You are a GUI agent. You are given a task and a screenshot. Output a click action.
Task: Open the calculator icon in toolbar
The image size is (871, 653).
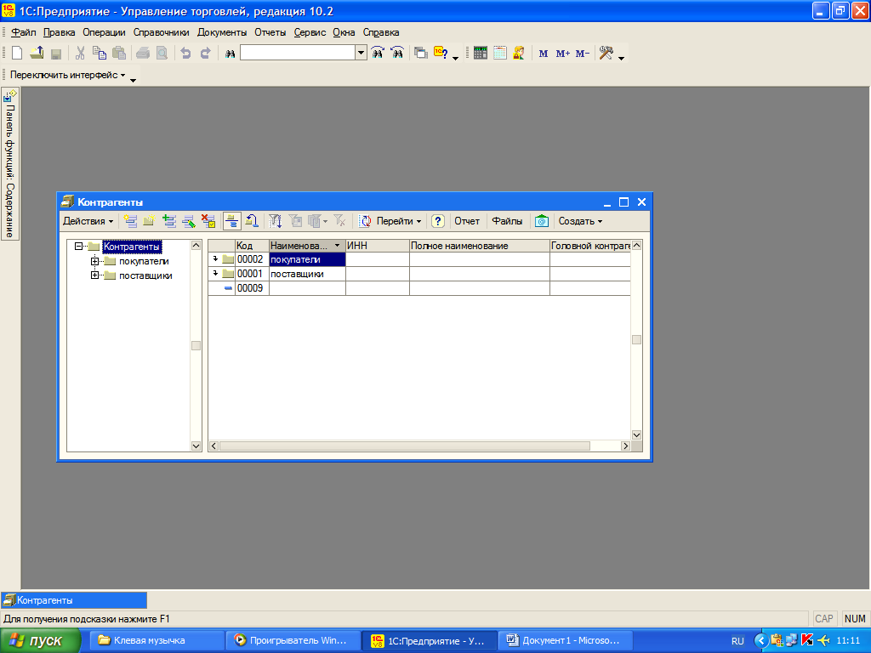481,54
